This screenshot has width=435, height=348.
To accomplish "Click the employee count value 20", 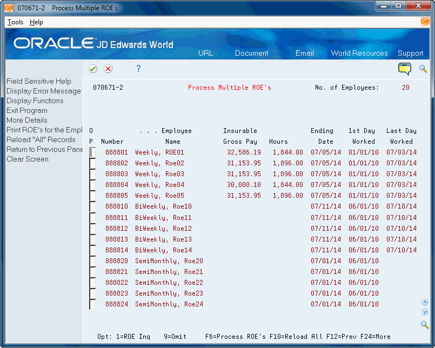I will (406, 88).
